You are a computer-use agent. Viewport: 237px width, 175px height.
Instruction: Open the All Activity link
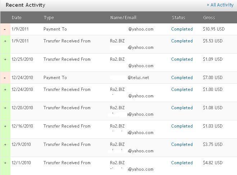(x=220, y=5)
